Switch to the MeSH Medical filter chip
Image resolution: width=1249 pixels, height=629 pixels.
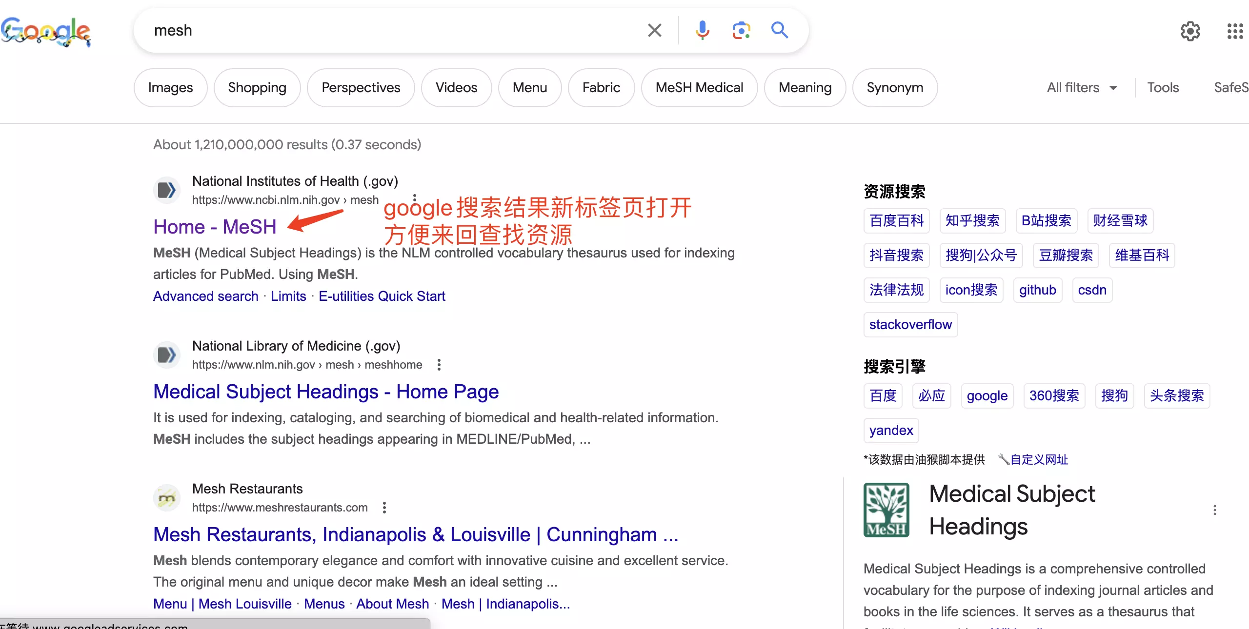click(x=699, y=88)
